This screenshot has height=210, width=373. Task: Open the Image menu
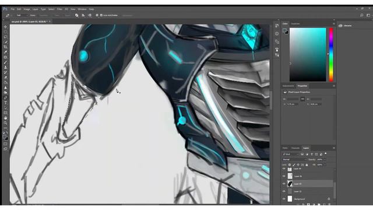(27, 9)
